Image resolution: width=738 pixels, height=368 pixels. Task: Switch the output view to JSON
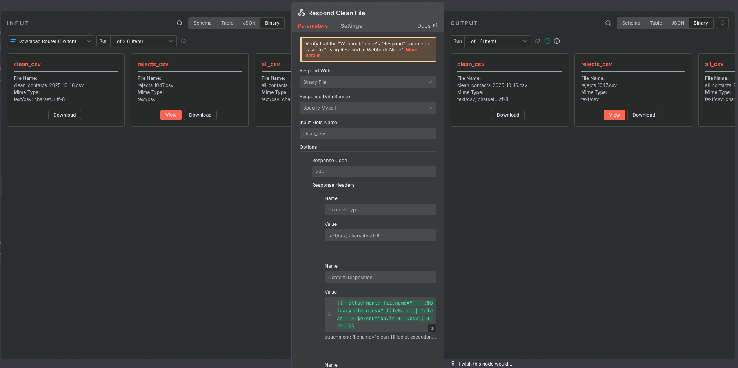point(678,23)
